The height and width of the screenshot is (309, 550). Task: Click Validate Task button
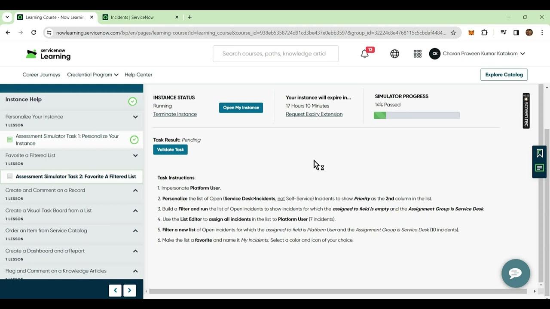click(x=171, y=149)
